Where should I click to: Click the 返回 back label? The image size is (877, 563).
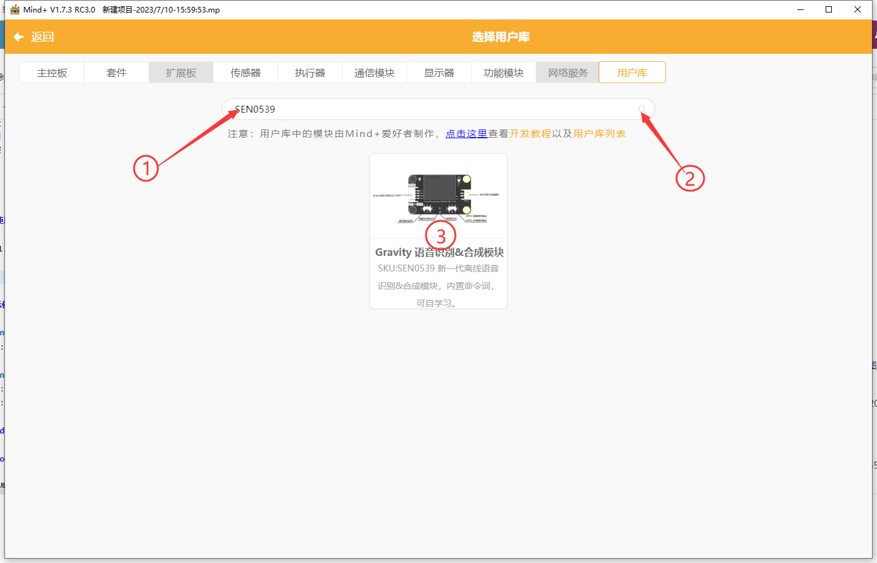pos(43,37)
